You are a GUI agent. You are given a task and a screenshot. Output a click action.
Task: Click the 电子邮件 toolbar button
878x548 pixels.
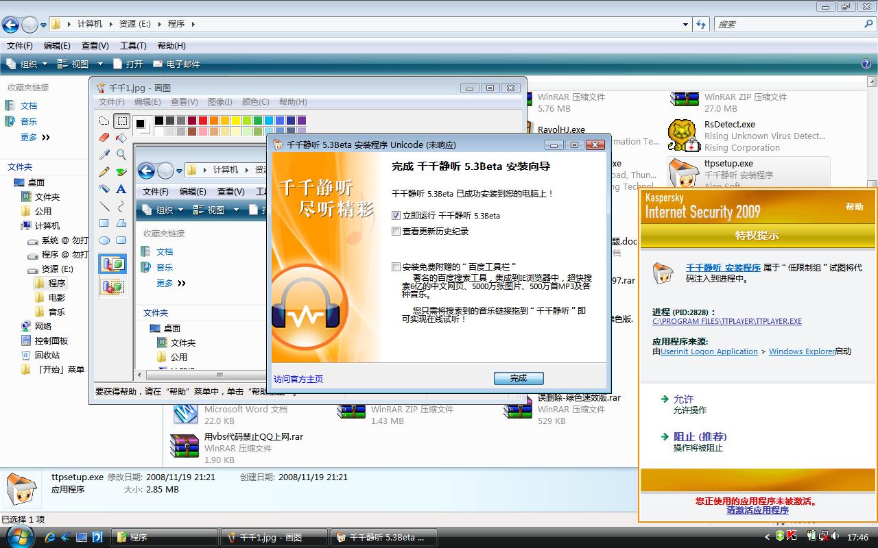click(176, 64)
